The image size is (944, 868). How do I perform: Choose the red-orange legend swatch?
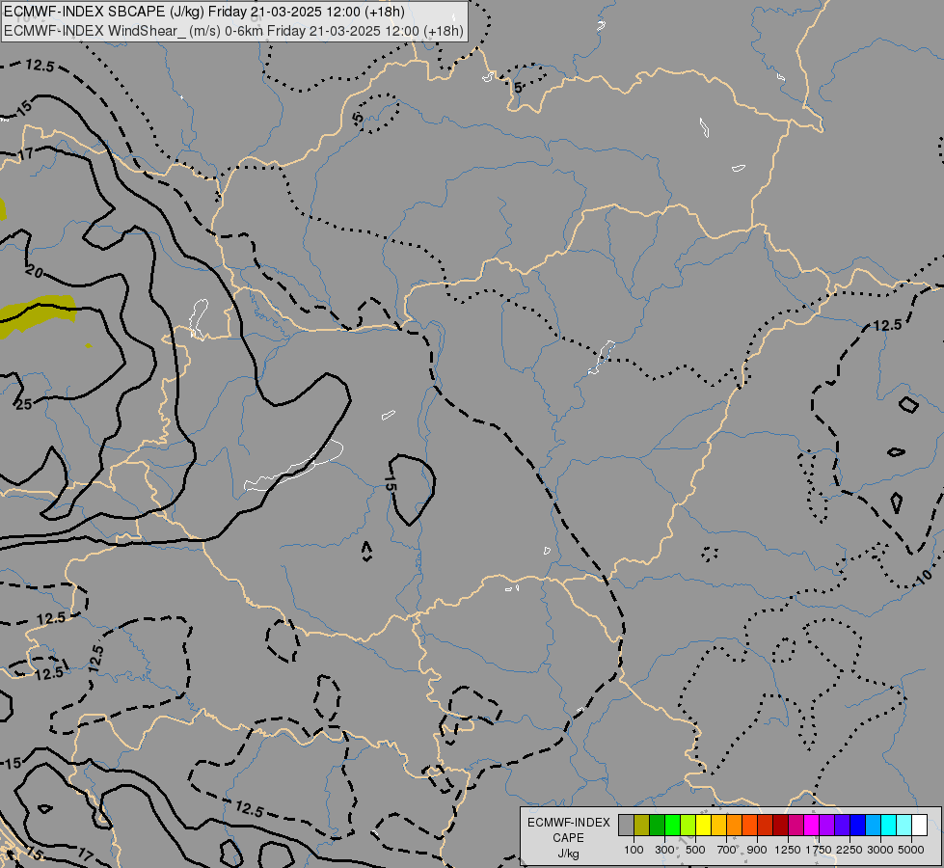tap(749, 826)
